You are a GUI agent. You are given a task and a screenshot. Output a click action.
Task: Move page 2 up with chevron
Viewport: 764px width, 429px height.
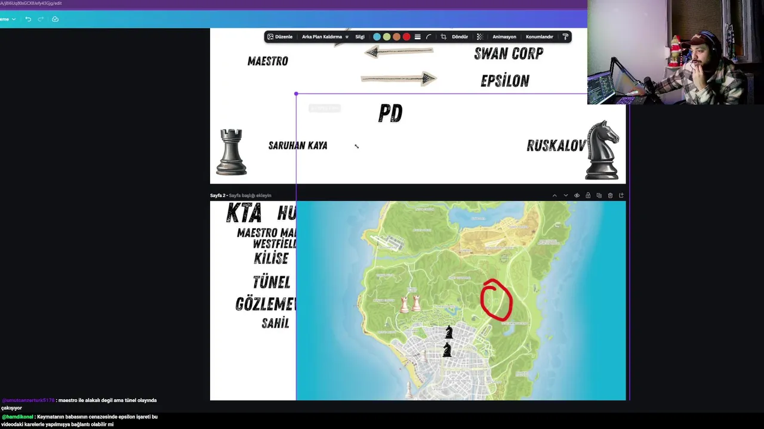pyautogui.click(x=554, y=195)
